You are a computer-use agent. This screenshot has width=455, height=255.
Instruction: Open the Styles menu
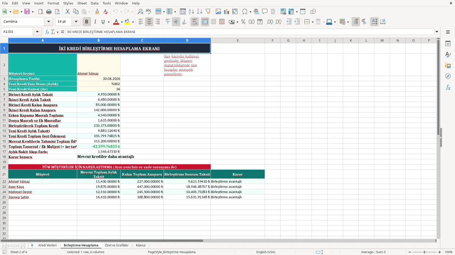point(68,3)
